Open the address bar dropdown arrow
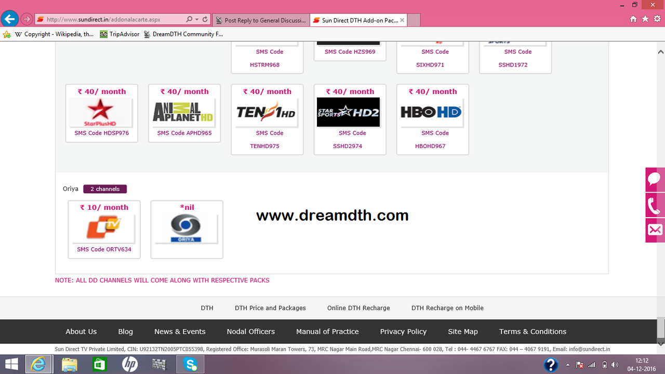Viewport: 665px width, 374px height. (x=197, y=19)
